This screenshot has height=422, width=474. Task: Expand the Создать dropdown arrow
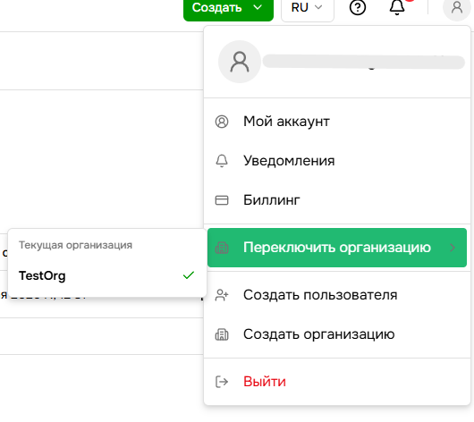coord(258,7)
